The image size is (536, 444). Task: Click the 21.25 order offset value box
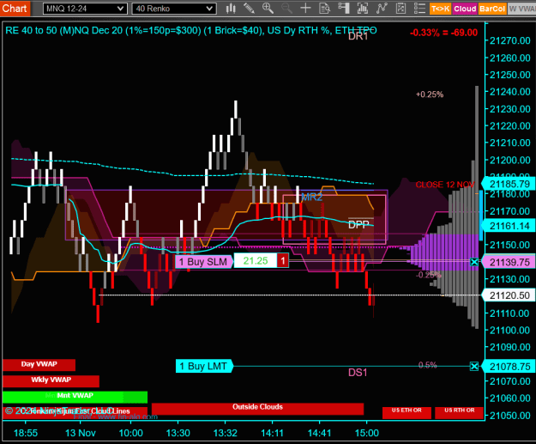coord(256,261)
